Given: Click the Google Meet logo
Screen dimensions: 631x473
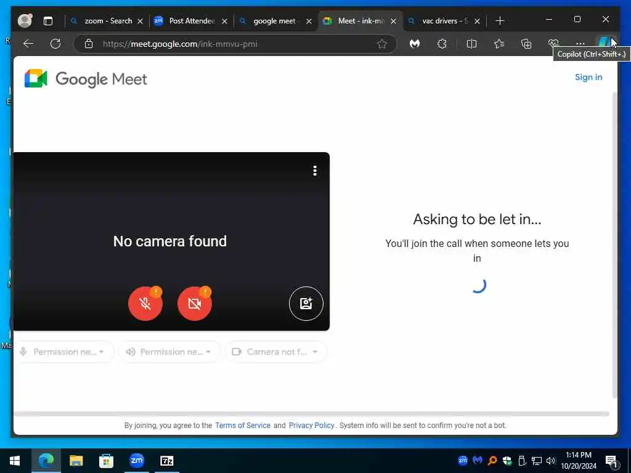Looking at the screenshot, I should pos(86,78).
